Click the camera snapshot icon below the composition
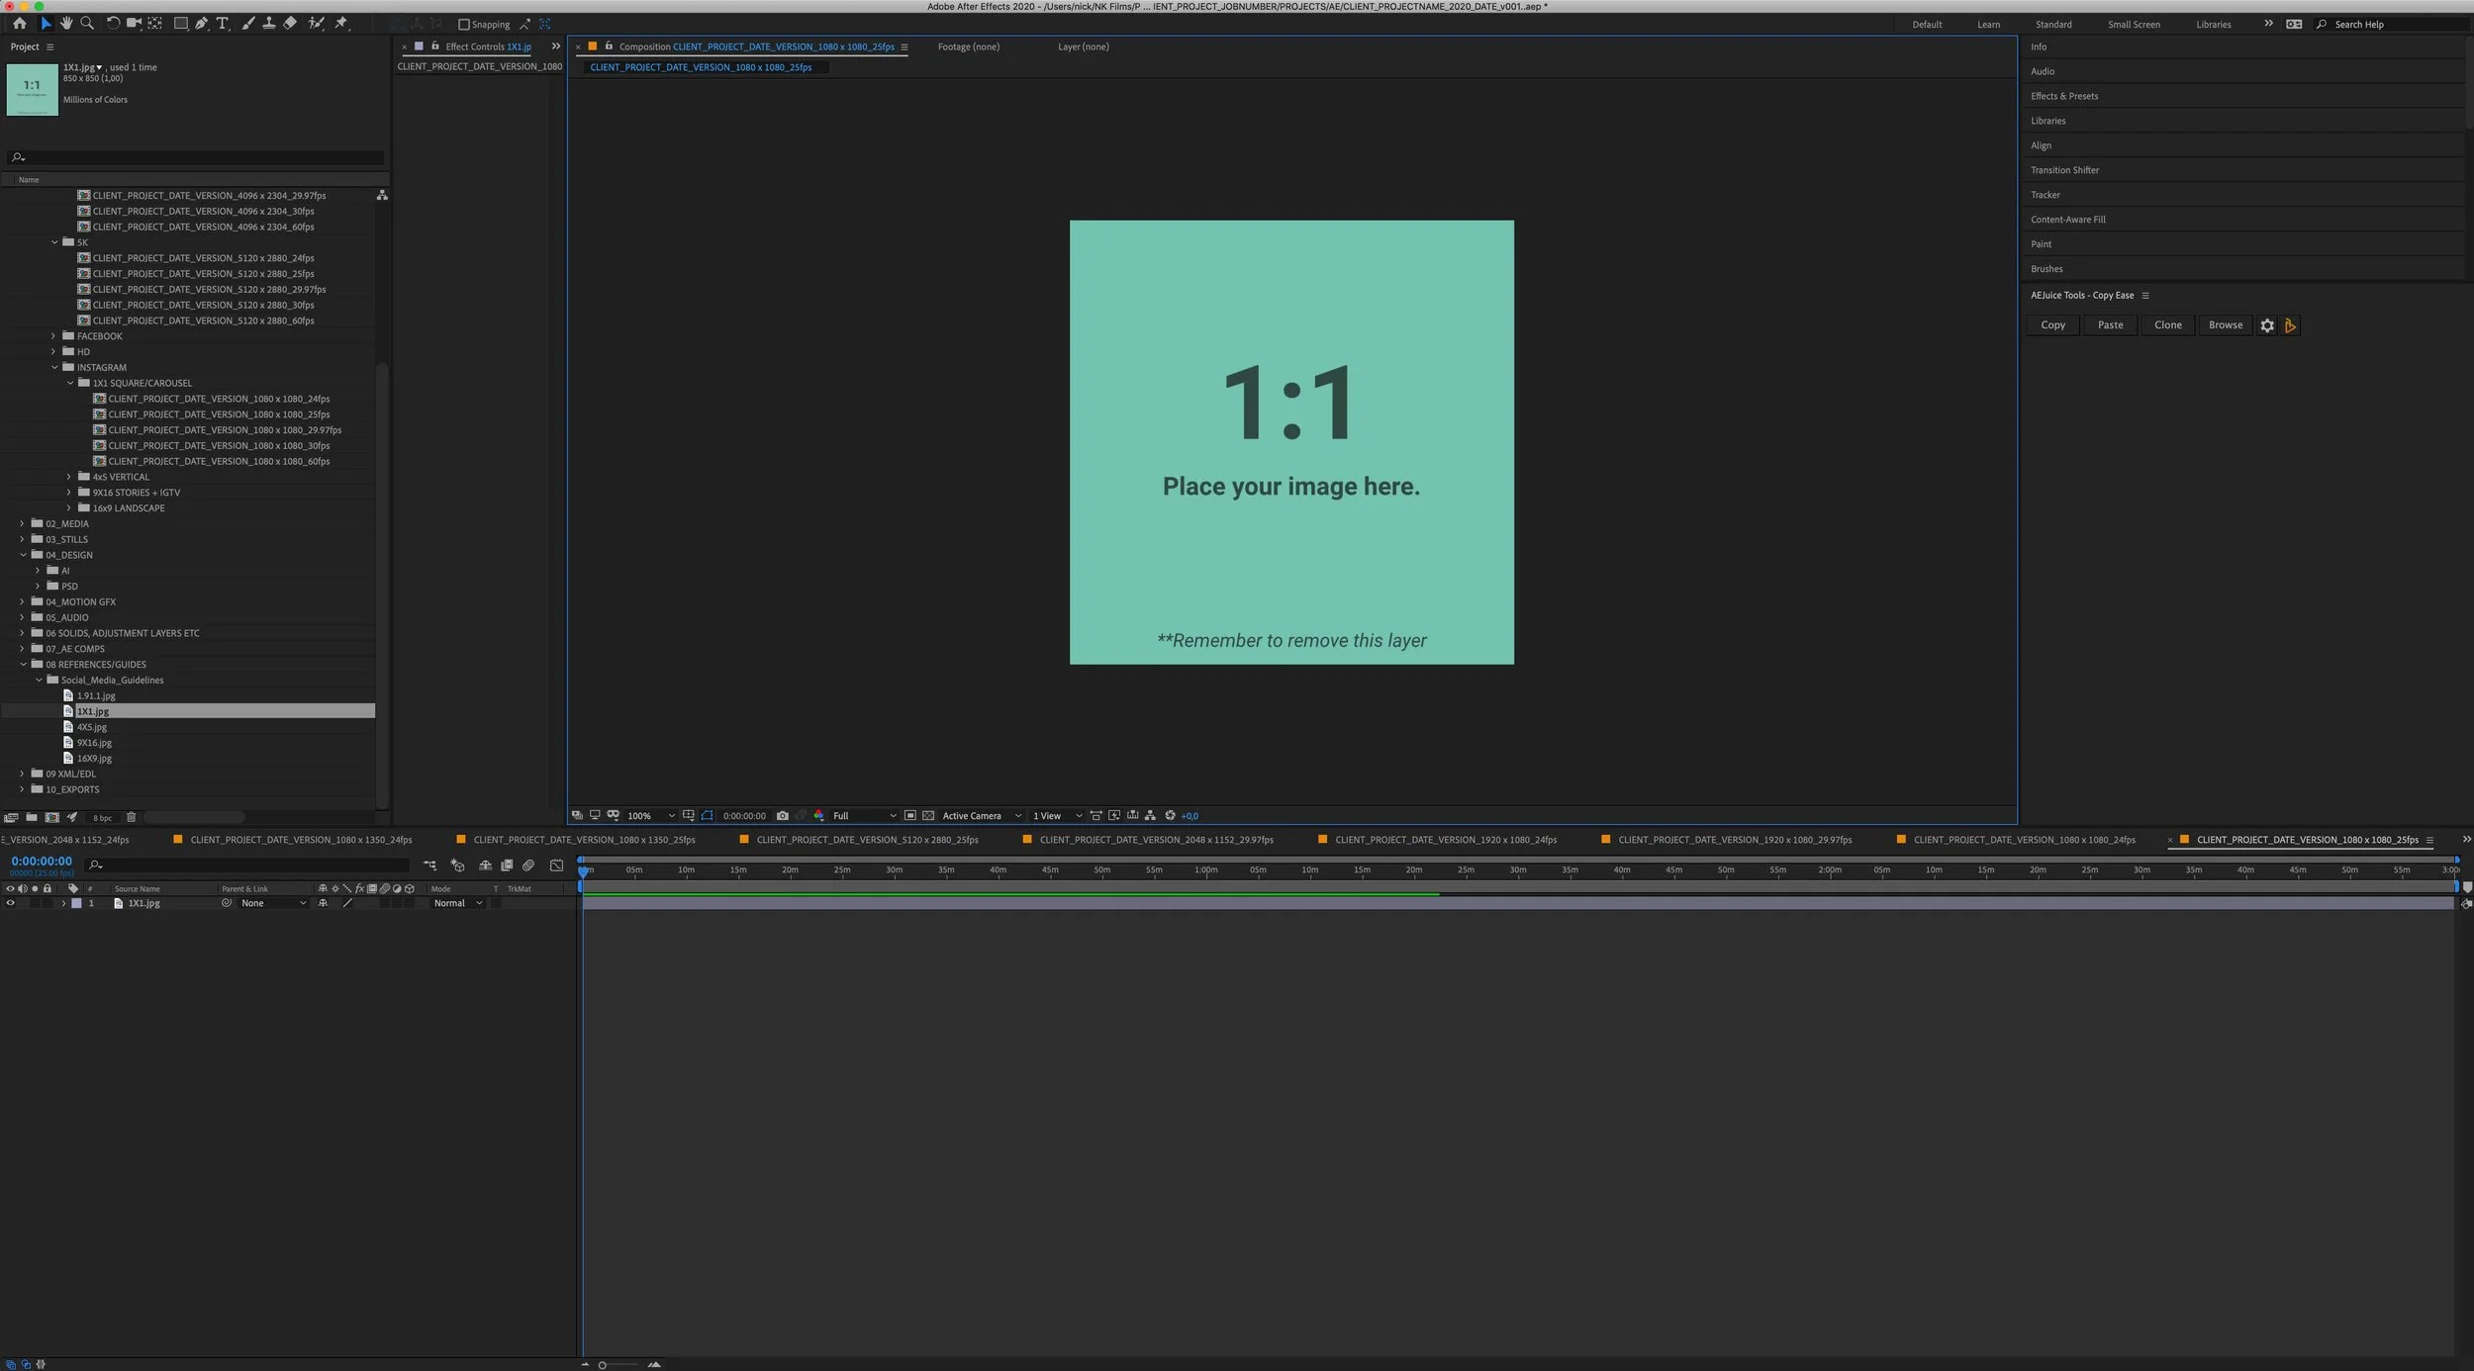Viewport: 2474px width, 1371px height. click(783, 815)
